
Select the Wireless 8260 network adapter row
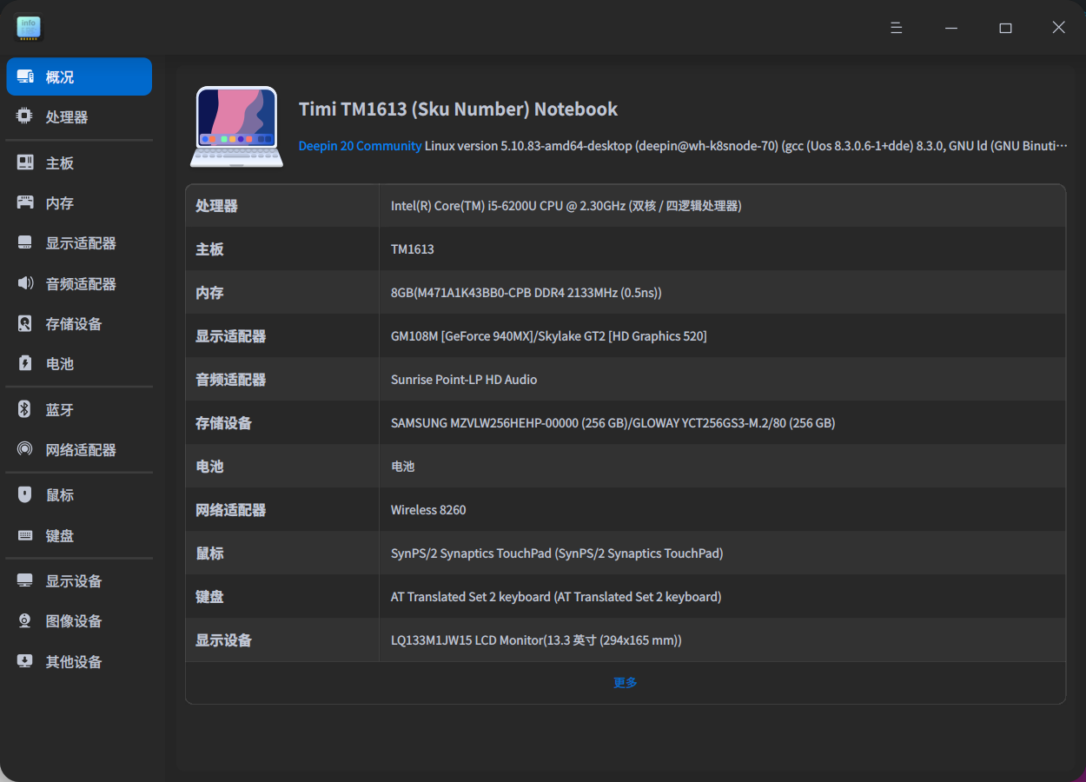[x=428, y=509]
